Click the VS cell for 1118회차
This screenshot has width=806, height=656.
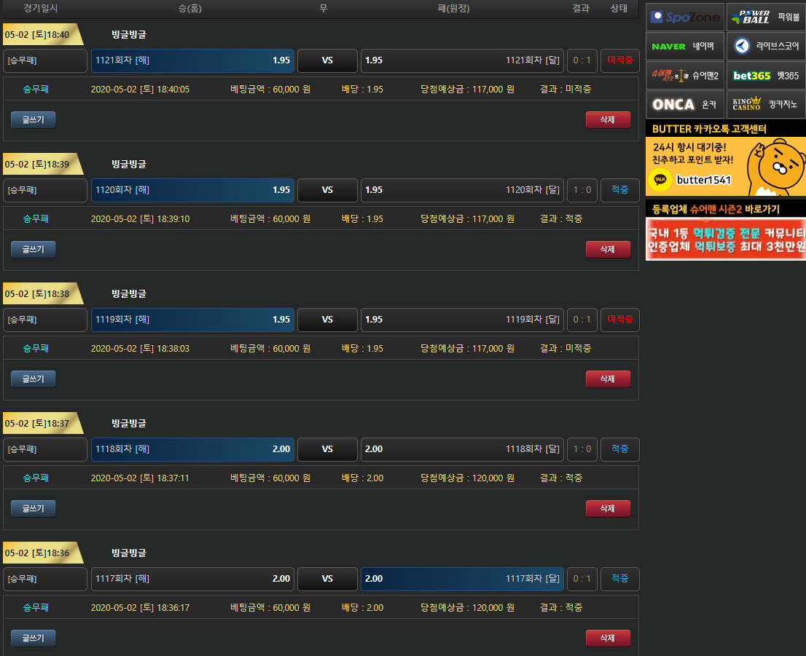tap(327, 449)
